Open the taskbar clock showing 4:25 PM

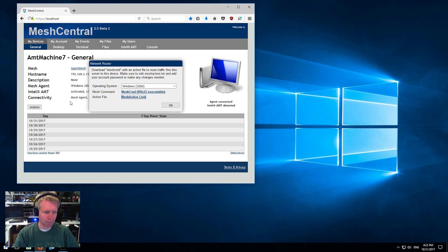(428, 247)
